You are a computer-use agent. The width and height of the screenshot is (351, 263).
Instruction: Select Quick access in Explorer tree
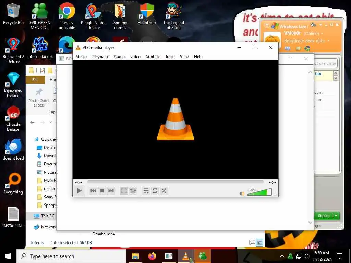pos(46,139)
